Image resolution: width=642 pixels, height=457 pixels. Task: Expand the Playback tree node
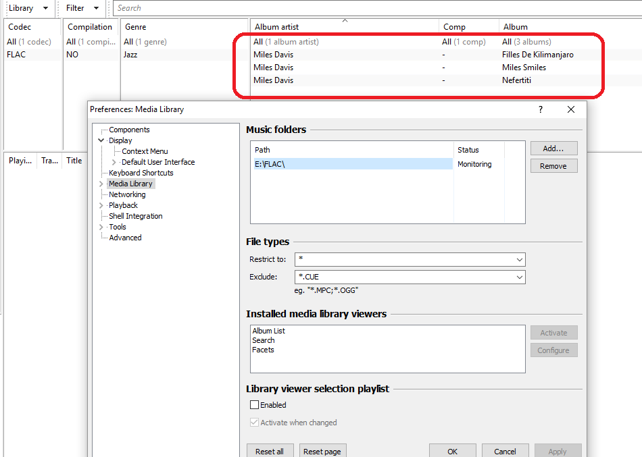(x=101, y=205)
